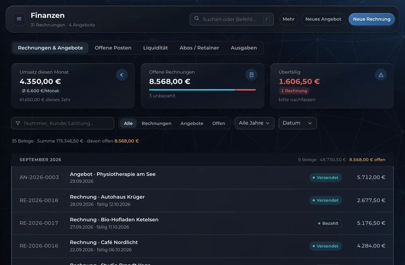The width and height of the screenshot is (405, 265).
Task: Open the Alle Jahre dropdown
Action: pos(254,123)
